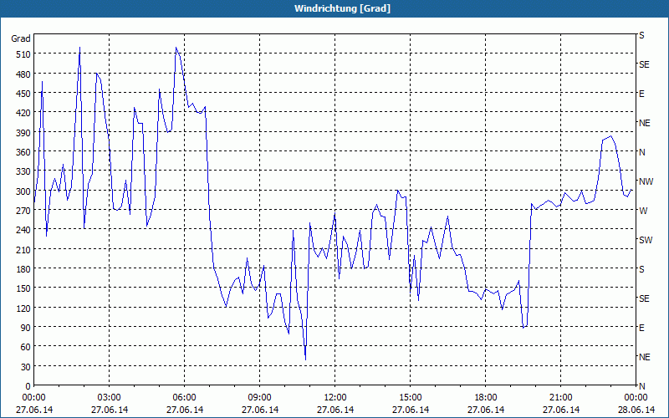The height and width of the screenshot is (418, 669).
Task: Click the 270 value on the left axis
Action: pos(23,211)
